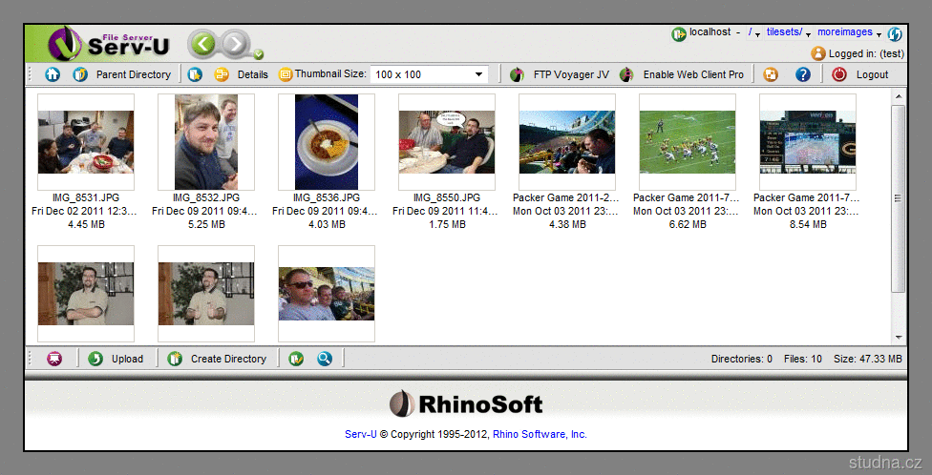Select the IMG_8531.JPG thumbnail
Screen dimensions: 932x475
(x=86, y=141)
